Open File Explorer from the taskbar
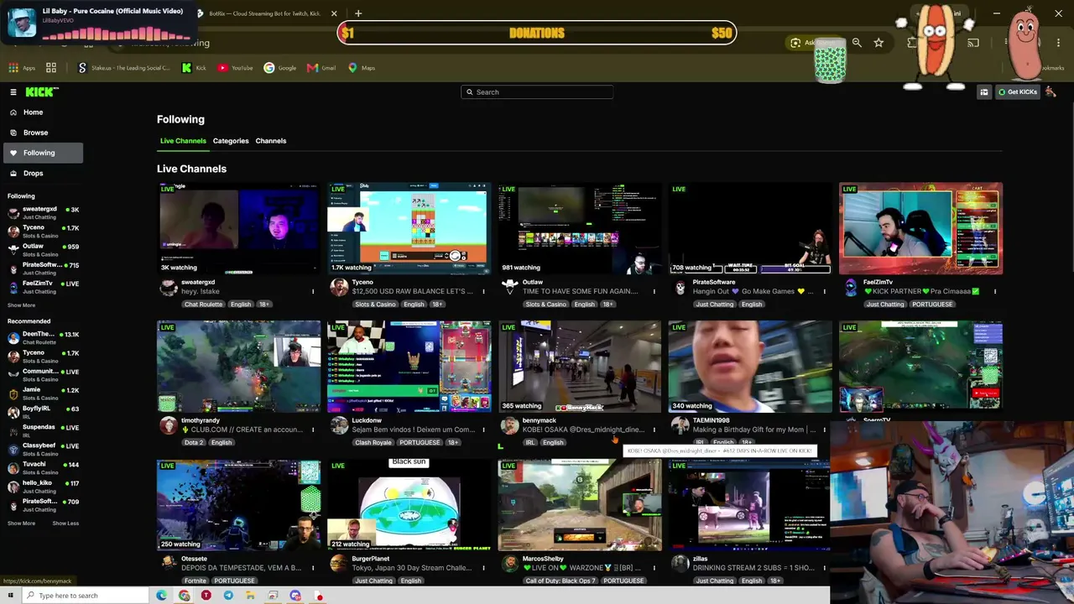1074x604 pixels. [x=250, y=596]
